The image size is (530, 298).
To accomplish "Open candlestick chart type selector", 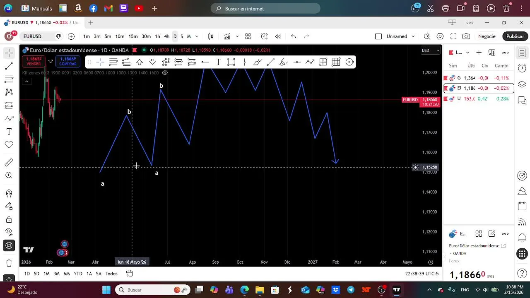I will tap(210, 36).
